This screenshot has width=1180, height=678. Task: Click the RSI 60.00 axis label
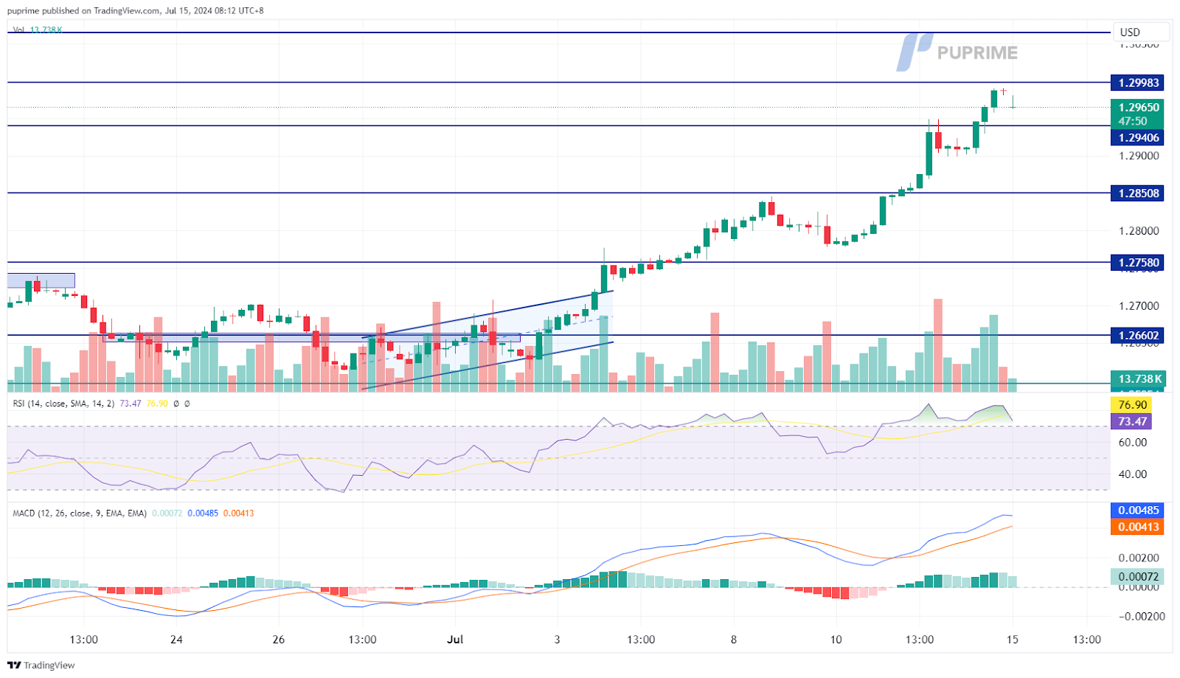coord(1133,443)
